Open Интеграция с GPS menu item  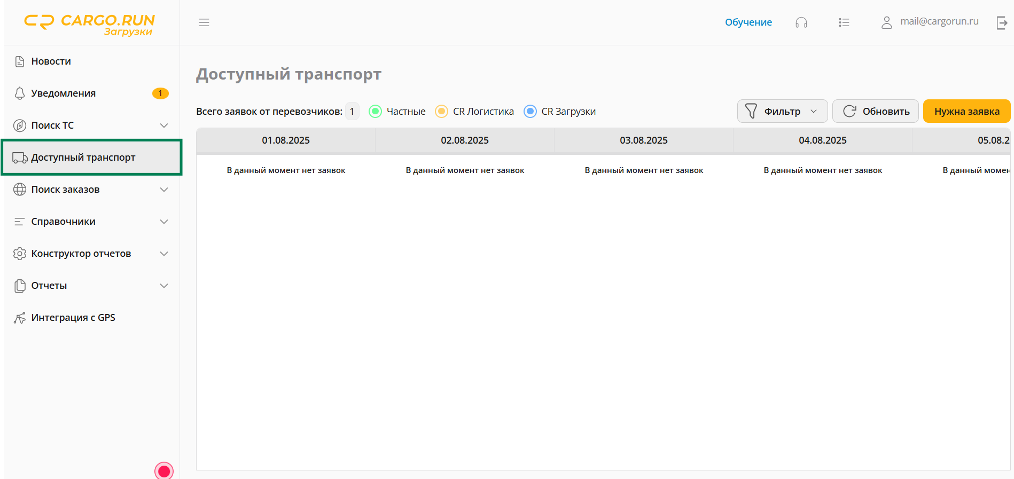click(x=73, y=318)
